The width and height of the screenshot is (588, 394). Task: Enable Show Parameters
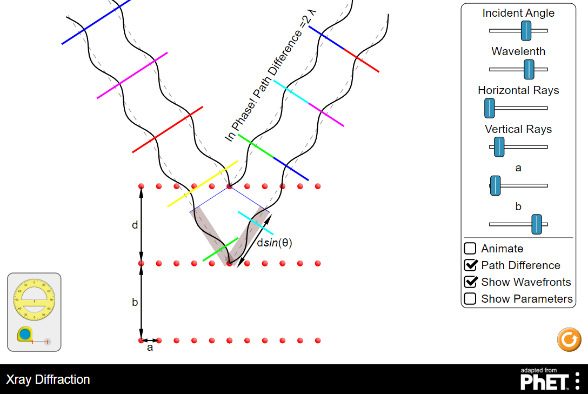470,298
